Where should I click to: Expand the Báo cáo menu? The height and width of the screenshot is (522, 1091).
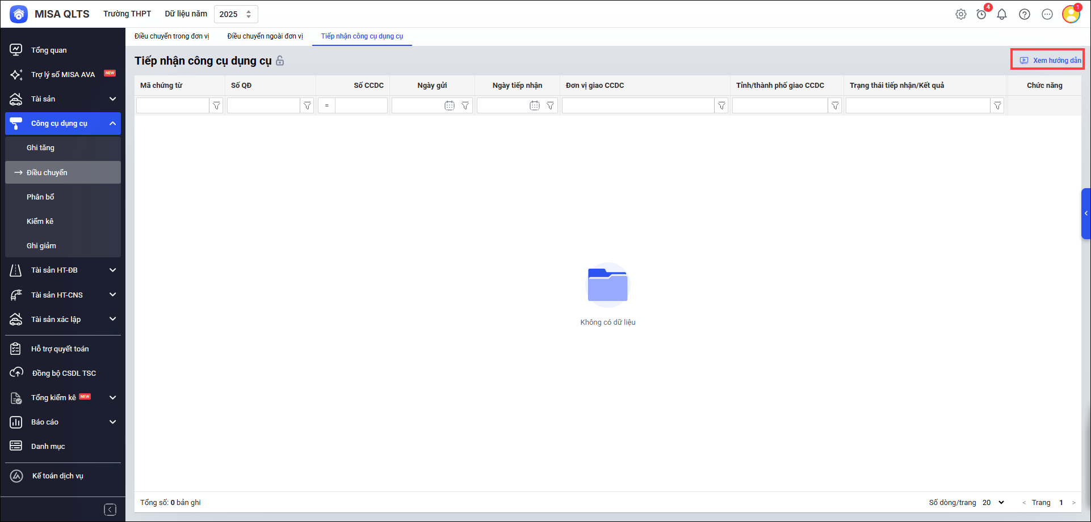tap(63, 422)
